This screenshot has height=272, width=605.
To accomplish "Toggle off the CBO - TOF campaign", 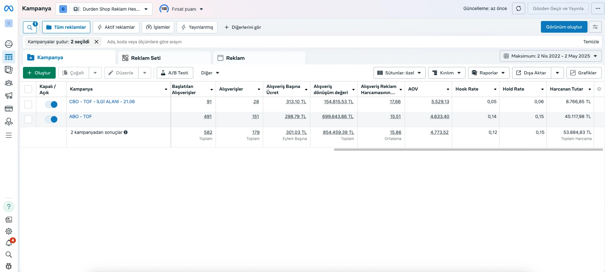I will [51, 104].
